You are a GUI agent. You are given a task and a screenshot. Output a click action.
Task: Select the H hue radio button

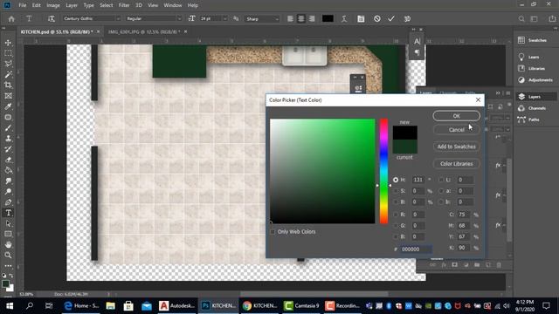tap(396, 180)
